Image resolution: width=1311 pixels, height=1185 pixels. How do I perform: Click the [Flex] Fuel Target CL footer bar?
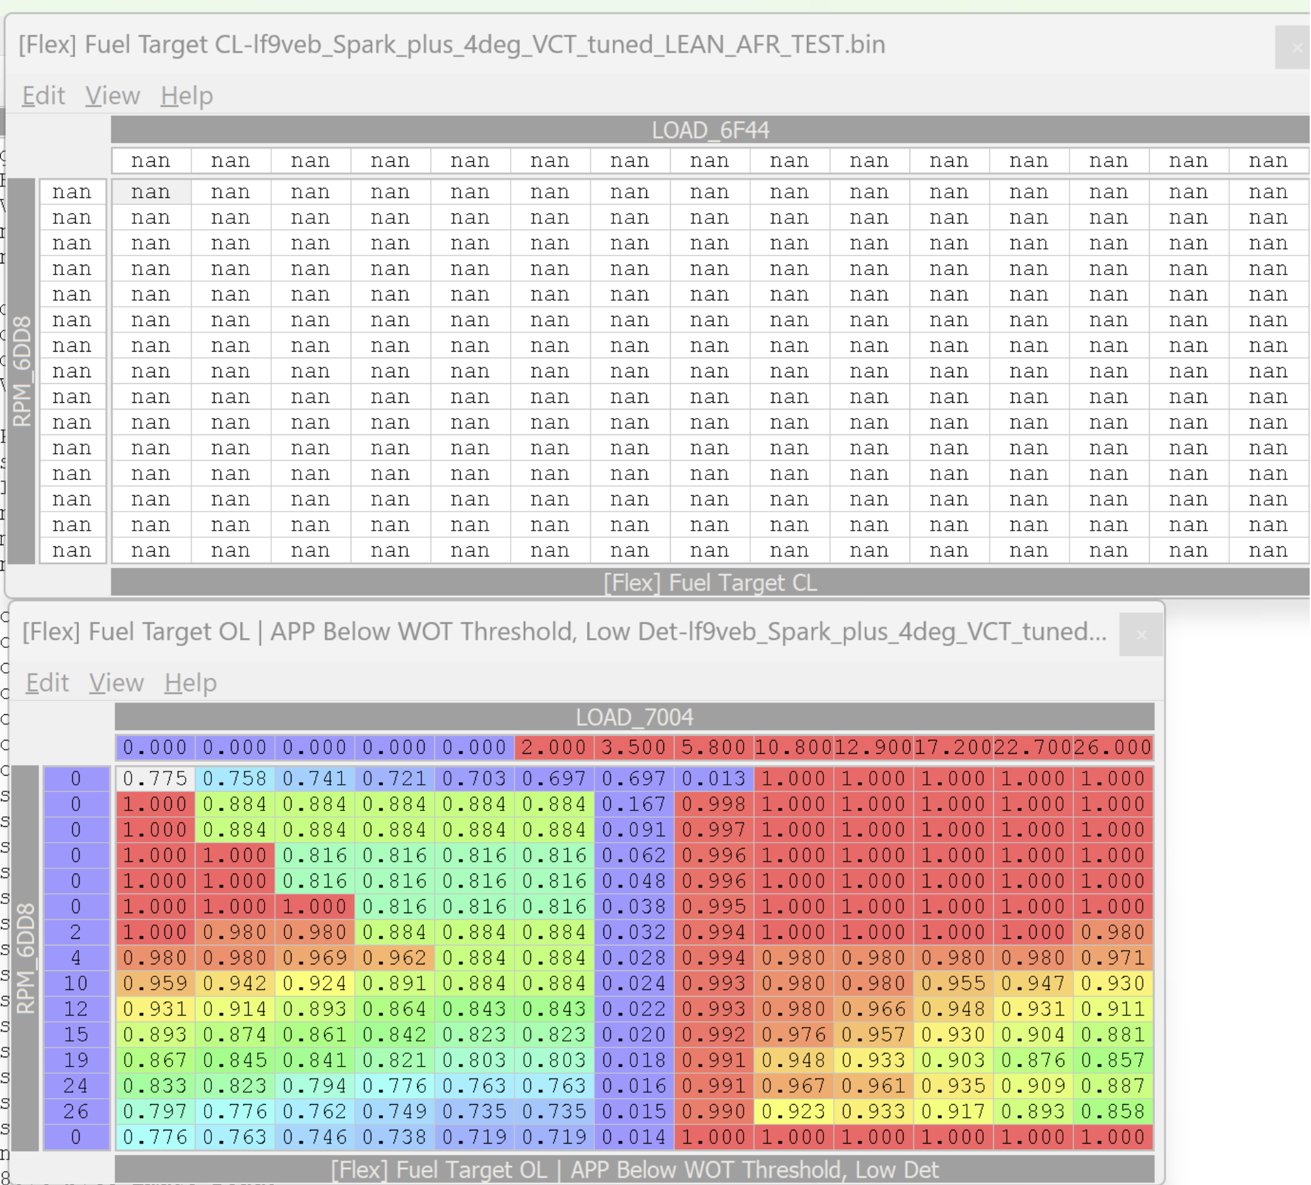coord(710,583)
